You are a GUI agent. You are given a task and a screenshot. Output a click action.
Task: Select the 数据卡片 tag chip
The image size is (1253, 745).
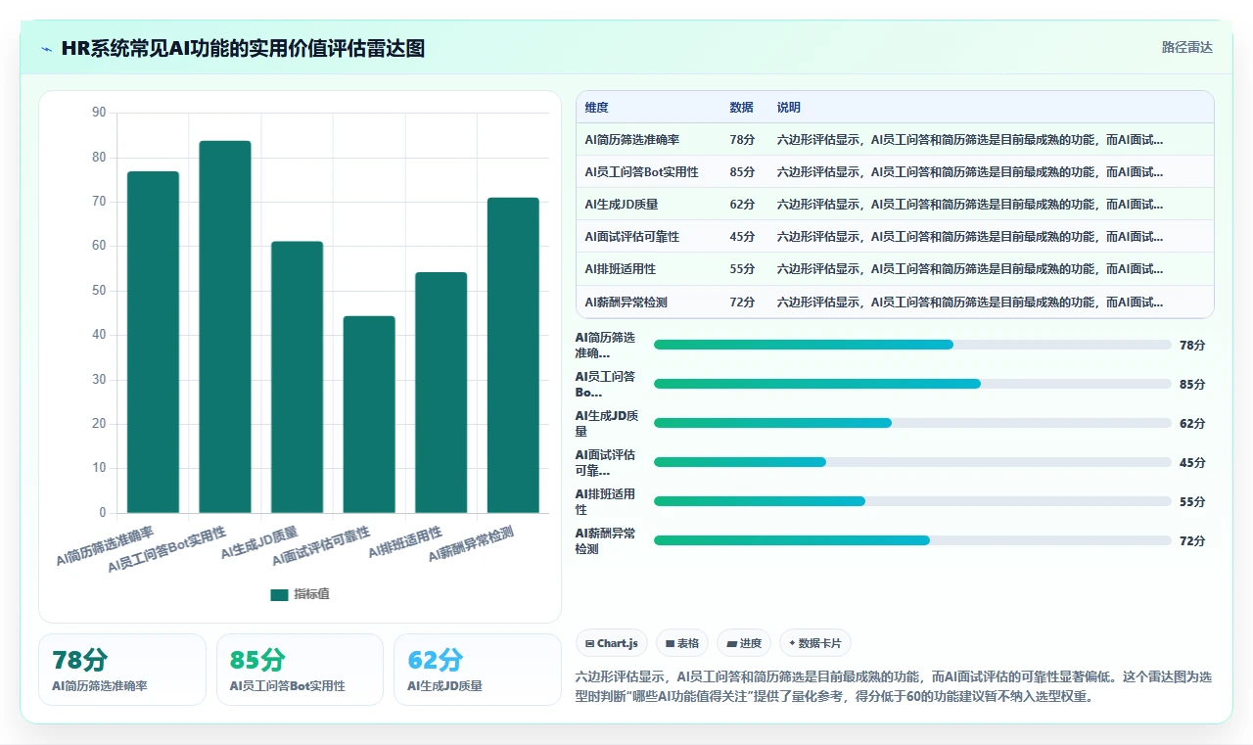point(815,643)
